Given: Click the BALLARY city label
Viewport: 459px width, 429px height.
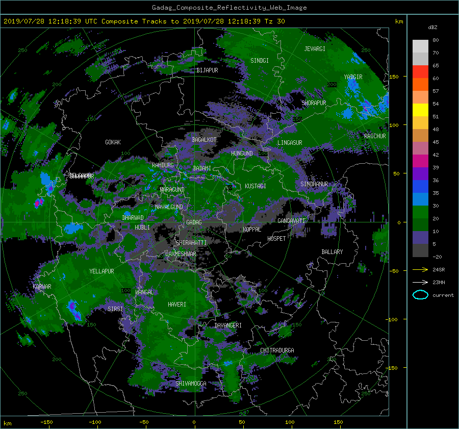Looking at the screenshot, I should coord(332,252).
